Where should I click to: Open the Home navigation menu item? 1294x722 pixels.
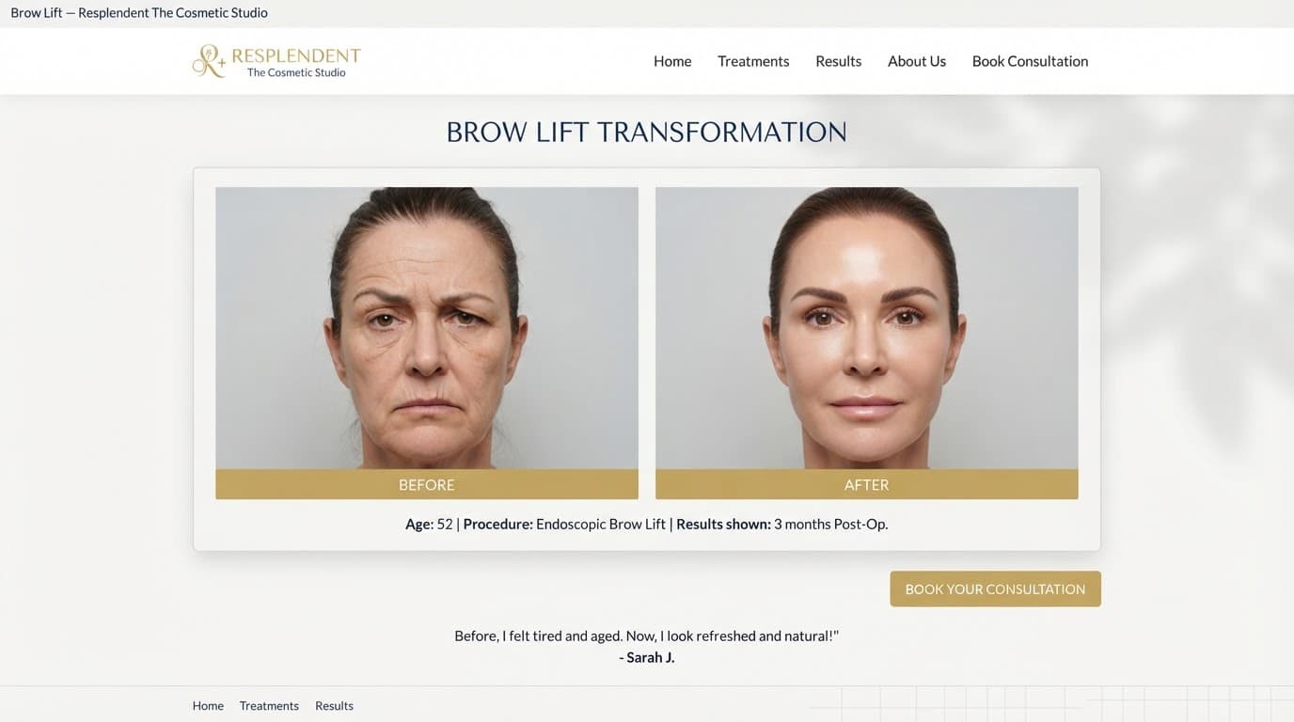click(x=672, y=61)
